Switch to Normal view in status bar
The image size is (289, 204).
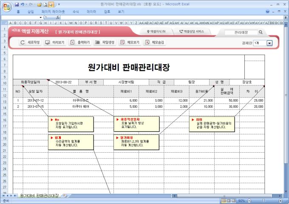point(224,201)
